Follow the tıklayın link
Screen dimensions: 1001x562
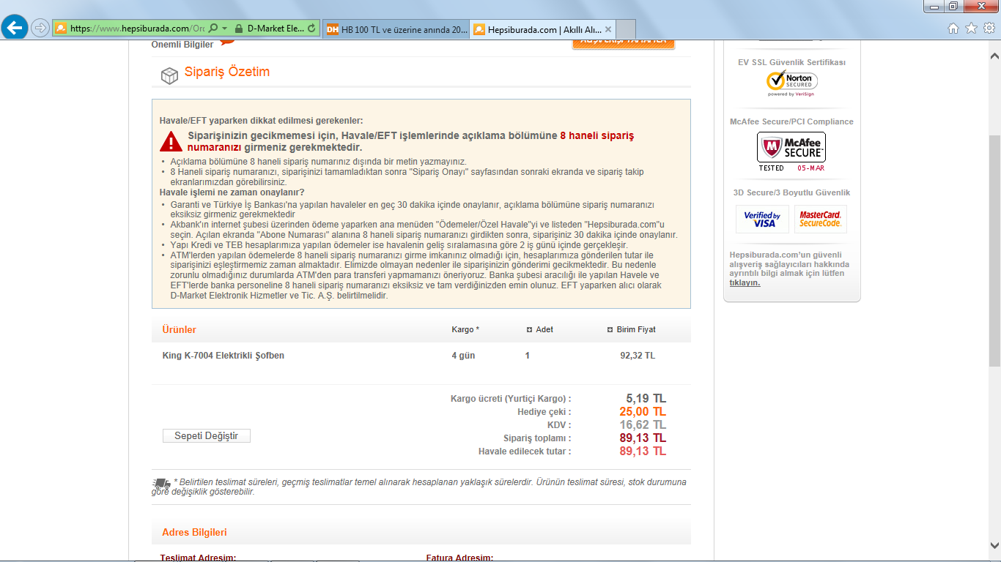(745, 282)
